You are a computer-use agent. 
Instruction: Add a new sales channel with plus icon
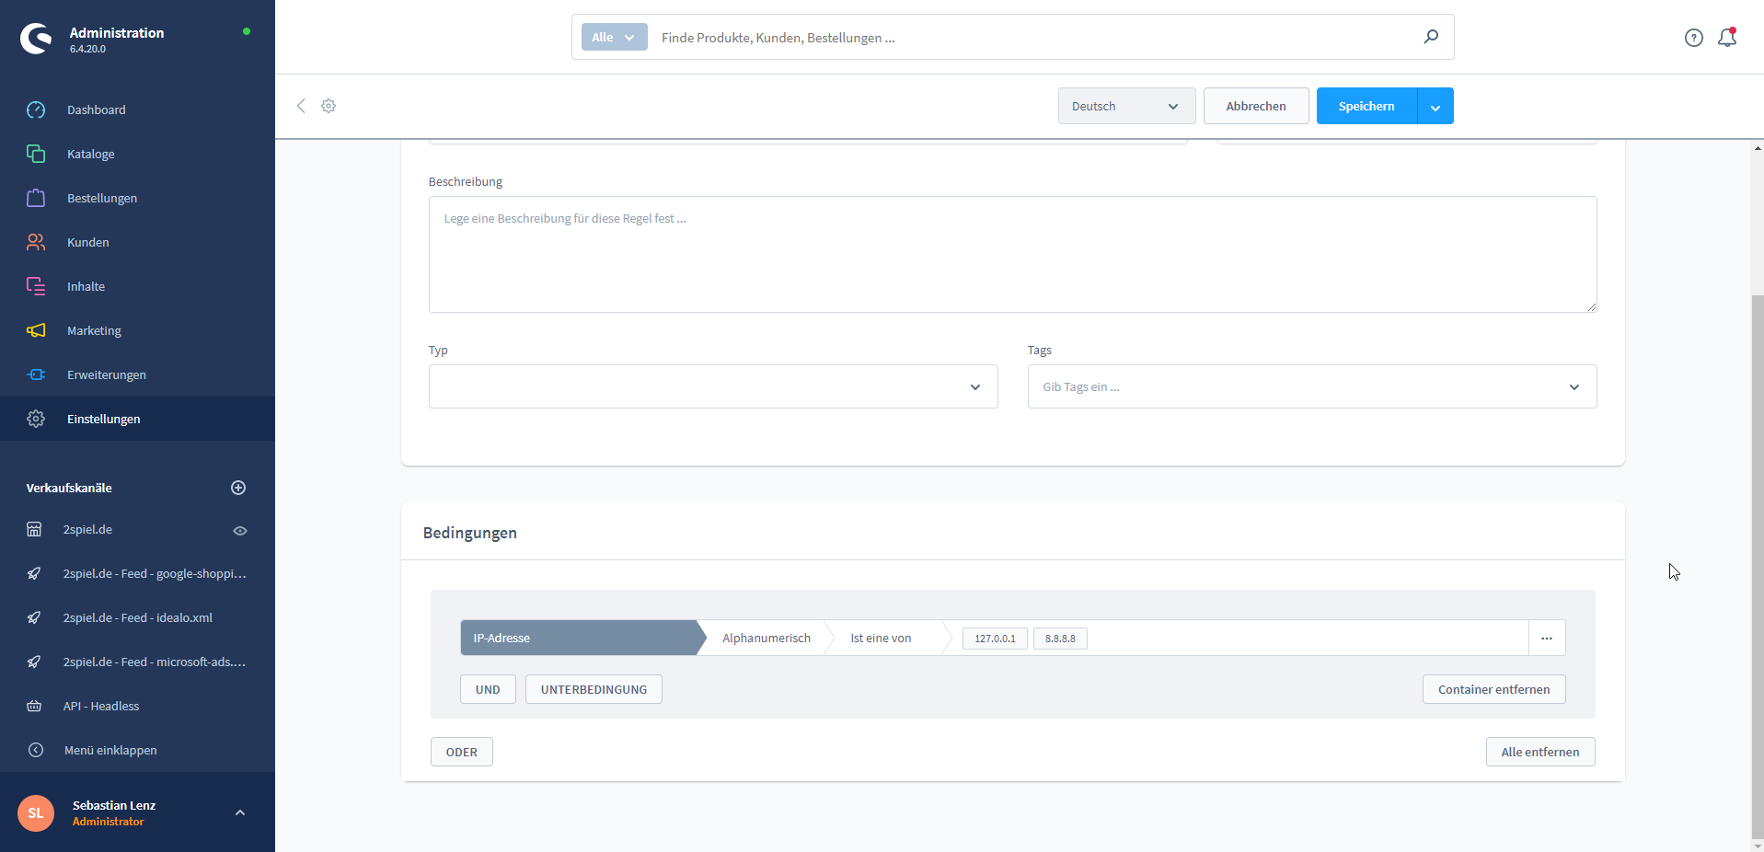tap(238, 488)
